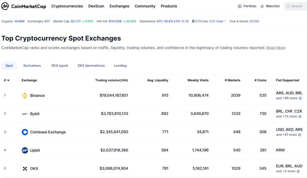Open the DexScan menu
Viewport: 307px width, 178px height.
96,6
